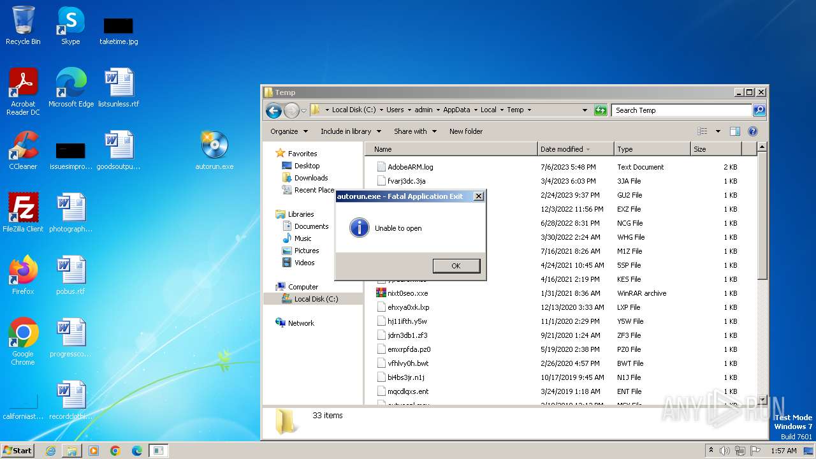Click the change view icon
This screenshot has height=459, width=816.
coord(702,131)
